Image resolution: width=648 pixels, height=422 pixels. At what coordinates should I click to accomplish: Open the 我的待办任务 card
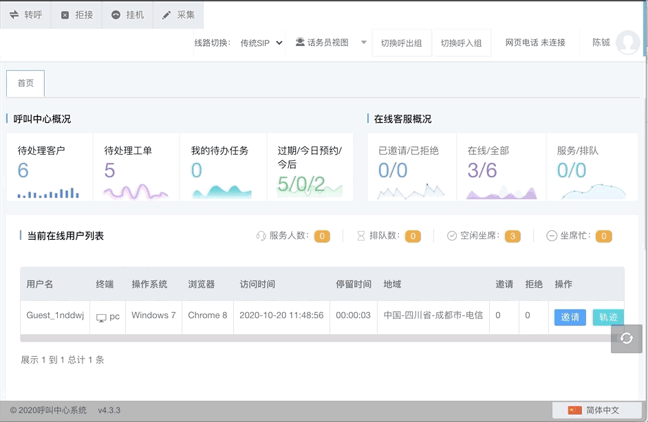point(223,167)
